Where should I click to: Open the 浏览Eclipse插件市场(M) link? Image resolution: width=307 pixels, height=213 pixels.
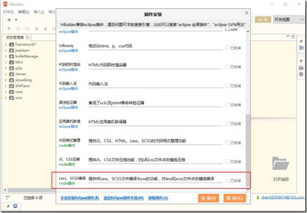(x=124, y=198)
